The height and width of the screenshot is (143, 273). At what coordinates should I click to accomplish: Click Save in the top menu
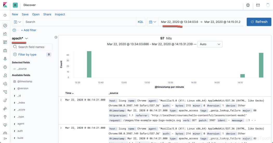pos(25,15)
